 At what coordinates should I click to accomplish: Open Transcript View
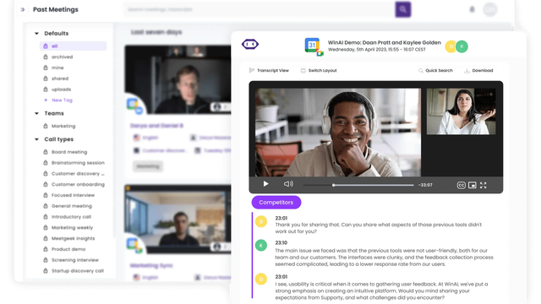click(269, 70)
